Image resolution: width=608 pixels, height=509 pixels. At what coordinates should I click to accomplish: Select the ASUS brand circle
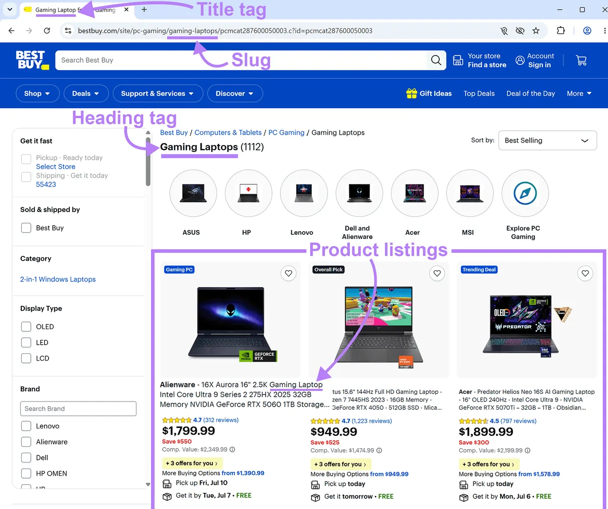tap(193, 193)
